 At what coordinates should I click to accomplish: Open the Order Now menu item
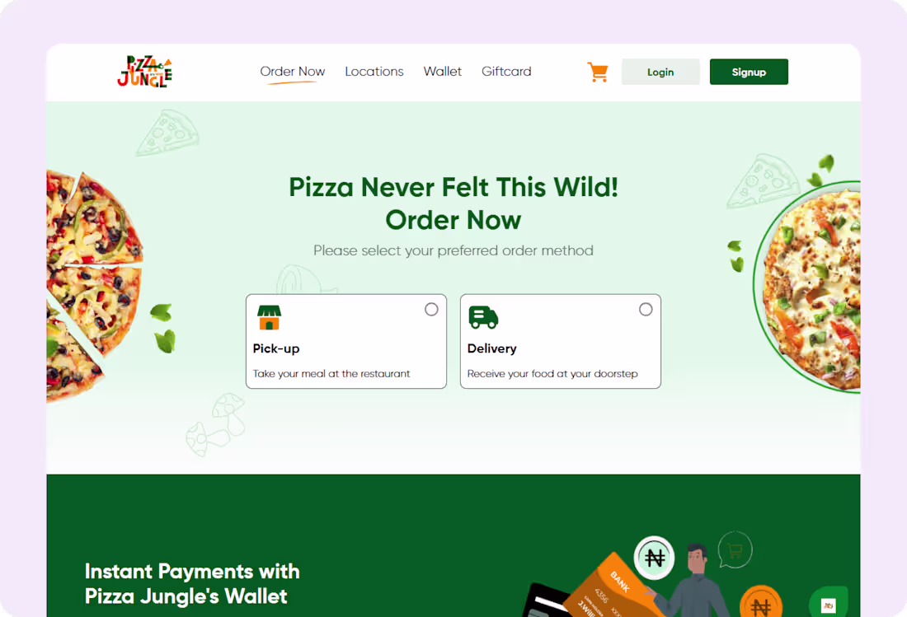pyautogui.click(x=293, y=72)
